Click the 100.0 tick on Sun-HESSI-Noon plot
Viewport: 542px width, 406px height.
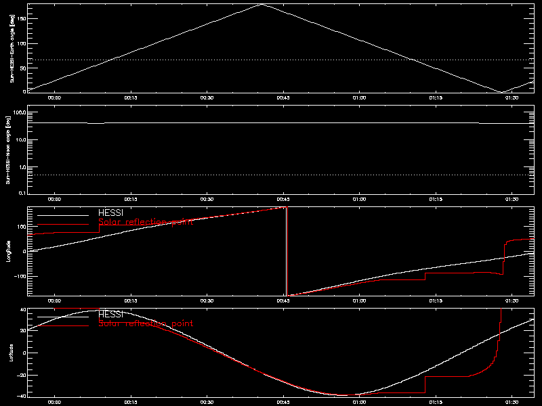pyautogui.click(x=20, y=112)
